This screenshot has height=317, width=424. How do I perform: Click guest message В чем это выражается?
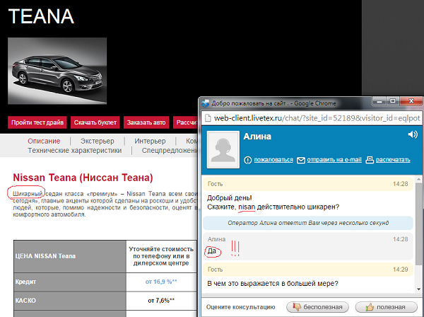tap(273, 284)
